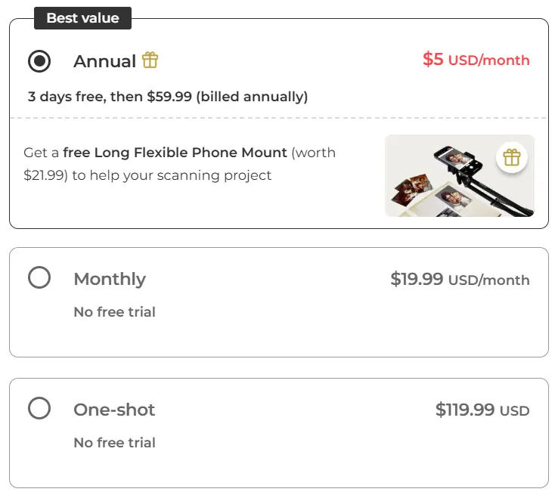Click "No free trial" under One-shot
Image resolution: width=558 pixels, height=495 pixels.
coord(114,442)
